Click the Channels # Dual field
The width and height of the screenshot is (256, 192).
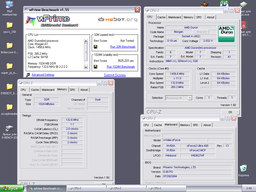click(98, 99)
